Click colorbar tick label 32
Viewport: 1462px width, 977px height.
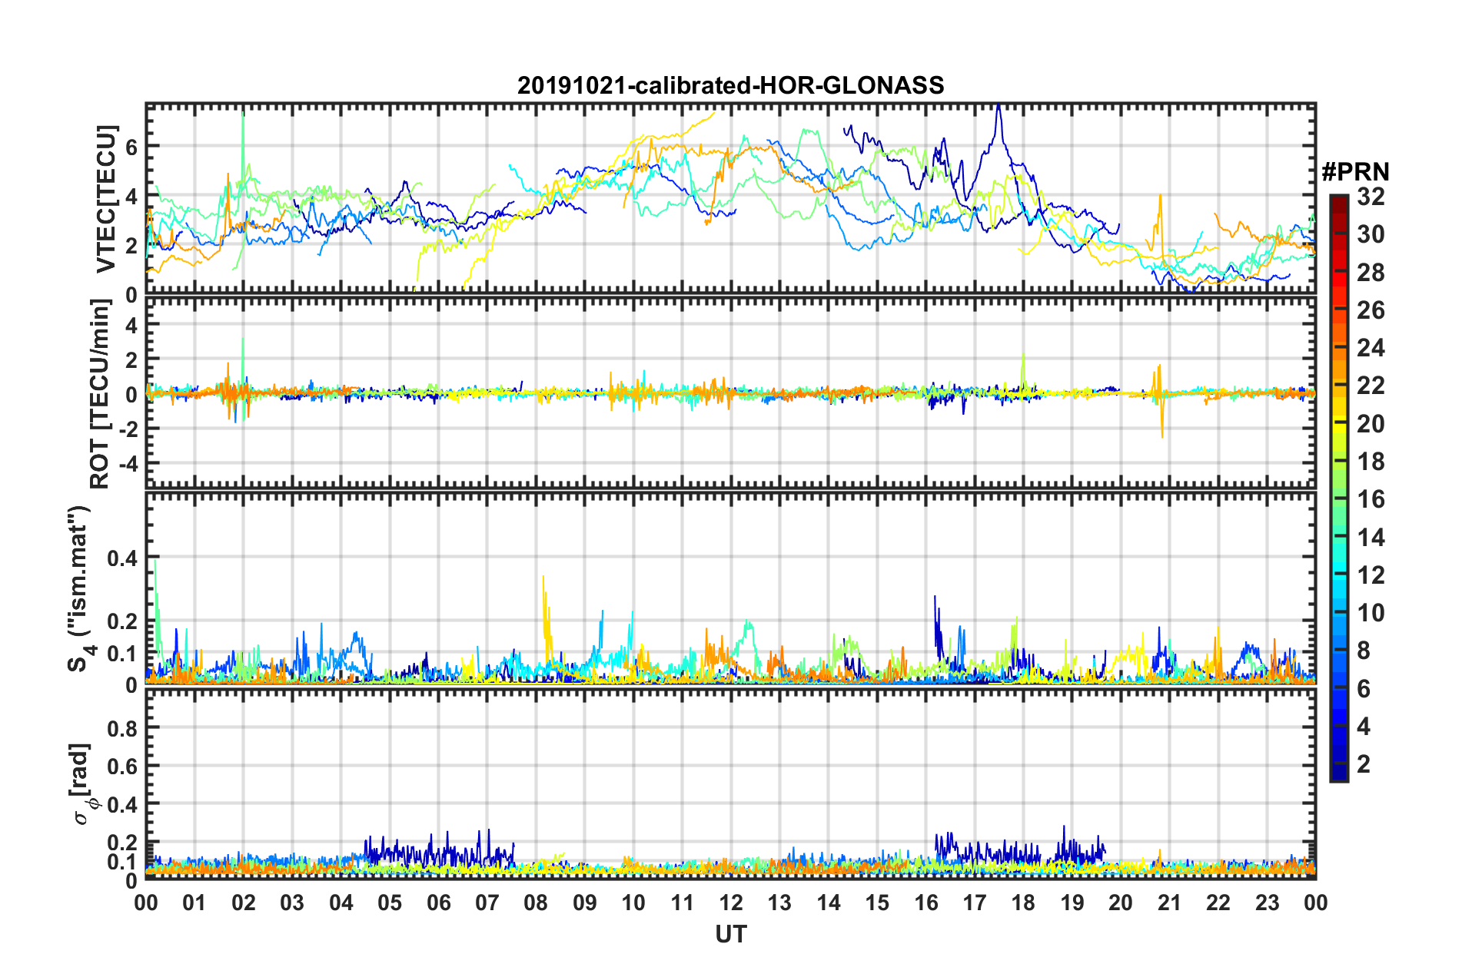[x=1371, y=197]
